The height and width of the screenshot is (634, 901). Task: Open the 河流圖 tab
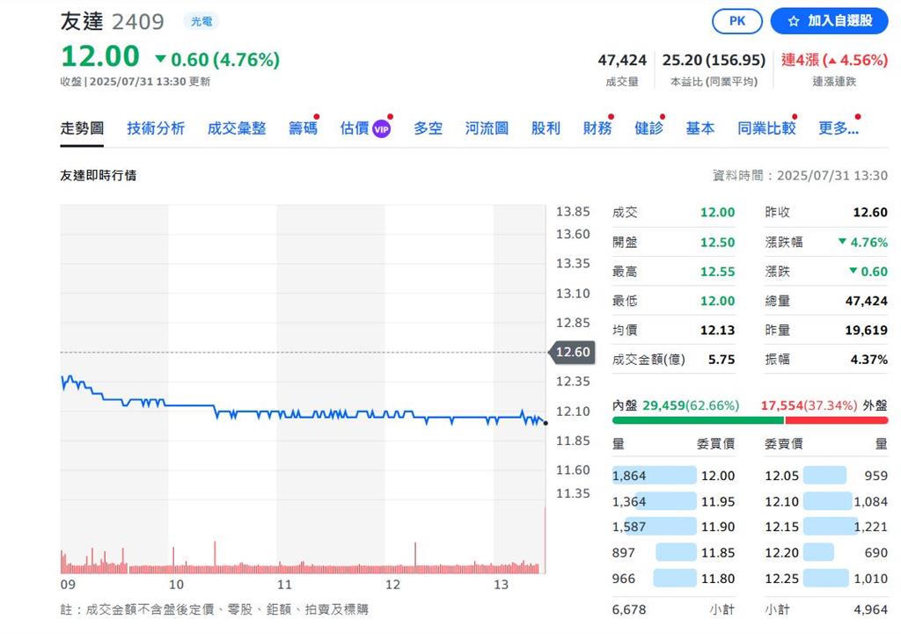coord(487,128)
